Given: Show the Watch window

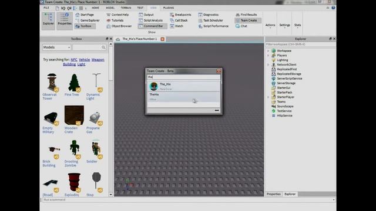Looking at the screenshot, I should tap(176, 26).
